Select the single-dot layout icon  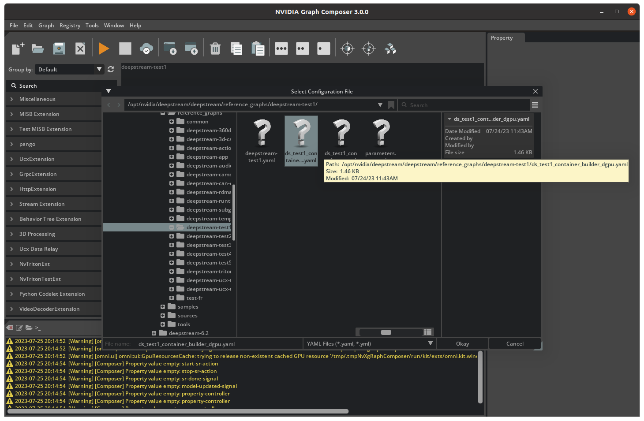[x=324, y=48]
